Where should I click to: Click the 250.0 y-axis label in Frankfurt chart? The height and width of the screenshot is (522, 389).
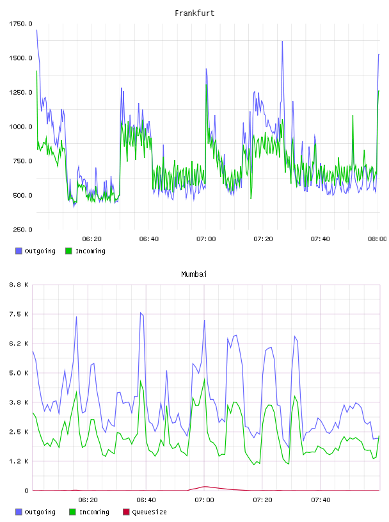pos(22,230)
